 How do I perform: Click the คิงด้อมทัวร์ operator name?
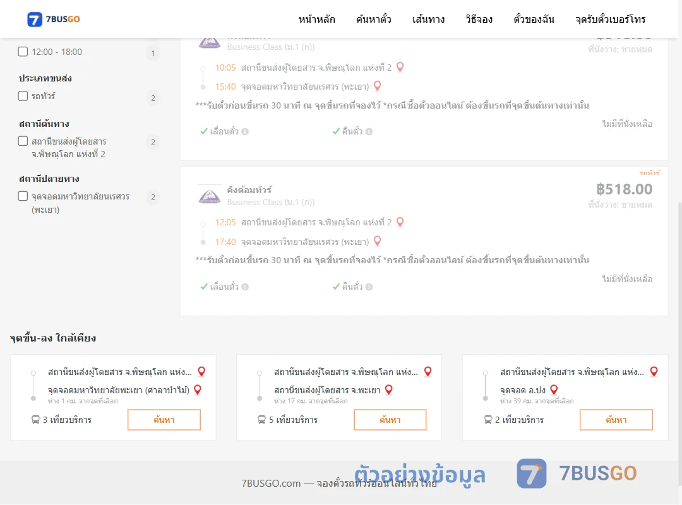(249, 189)
